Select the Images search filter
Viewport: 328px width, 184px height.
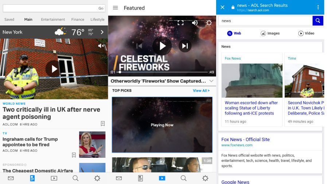[270, 33]
